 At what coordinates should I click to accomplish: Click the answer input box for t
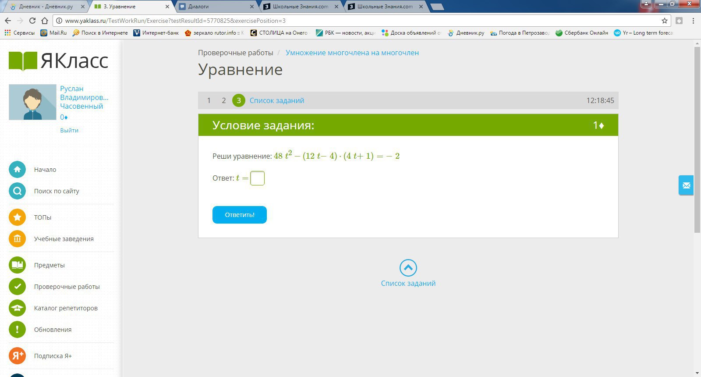tap(257, 178)
